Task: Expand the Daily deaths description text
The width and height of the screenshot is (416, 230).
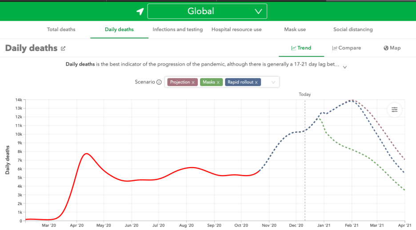Action: [x=345, y=67]
